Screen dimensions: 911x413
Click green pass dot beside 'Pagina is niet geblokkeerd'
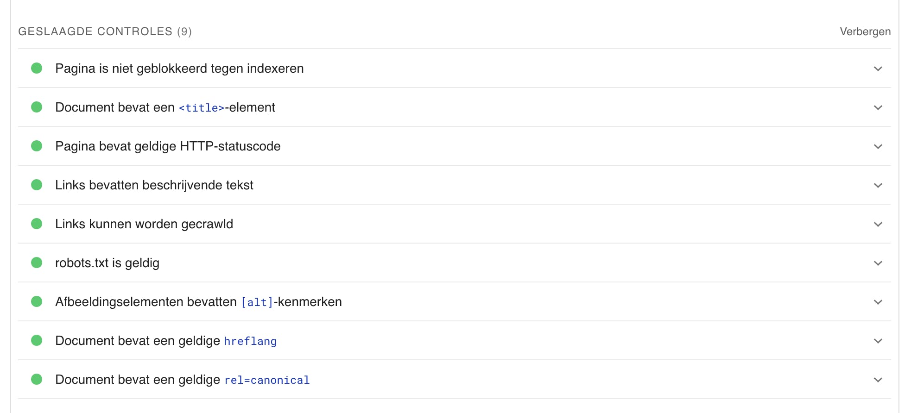(37, 69)
